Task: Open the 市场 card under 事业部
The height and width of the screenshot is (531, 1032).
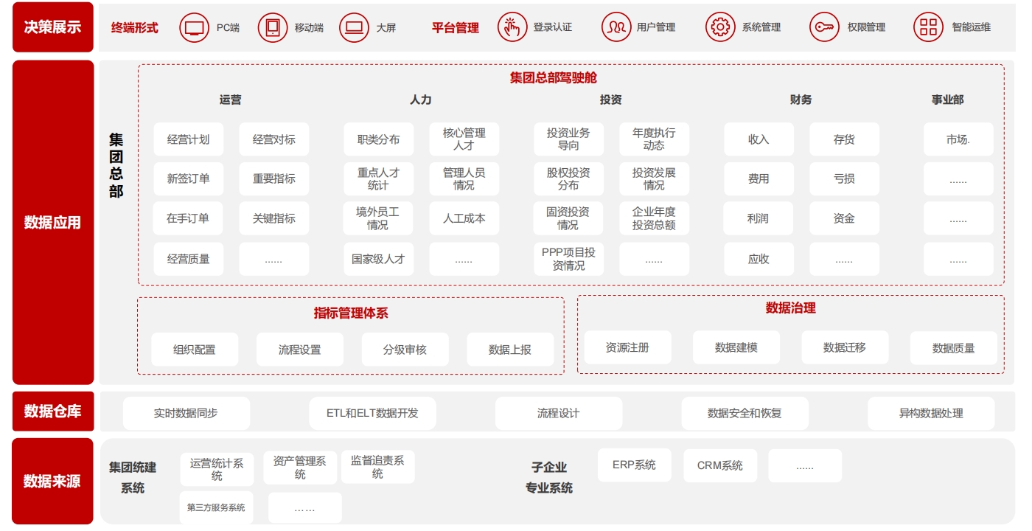Action: point(958,139)
